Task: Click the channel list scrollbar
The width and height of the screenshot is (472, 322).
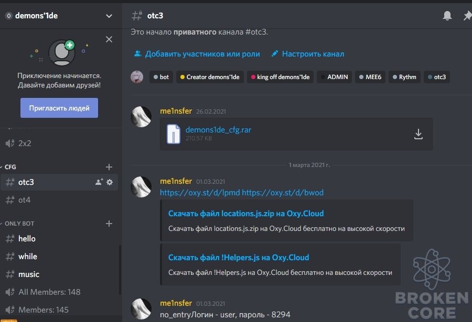Action: pyautogui.click(x=120, y=270)
